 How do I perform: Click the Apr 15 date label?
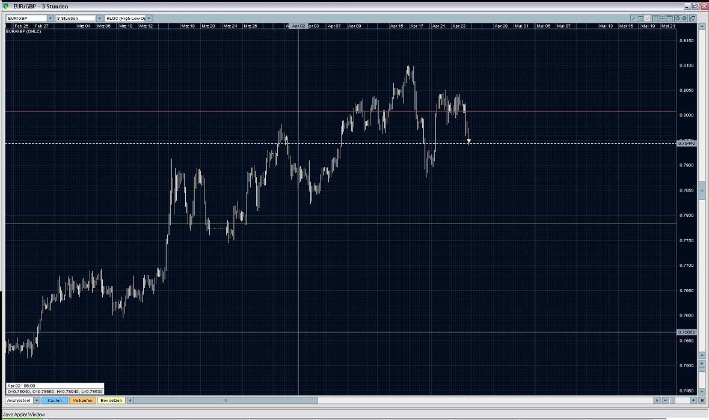coord(396,26)
